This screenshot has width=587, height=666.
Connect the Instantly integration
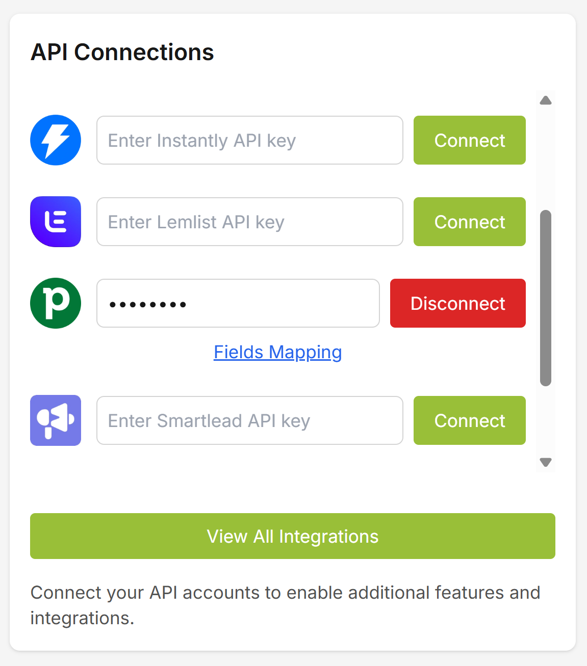pyautogui.click(x=469, y=140)
